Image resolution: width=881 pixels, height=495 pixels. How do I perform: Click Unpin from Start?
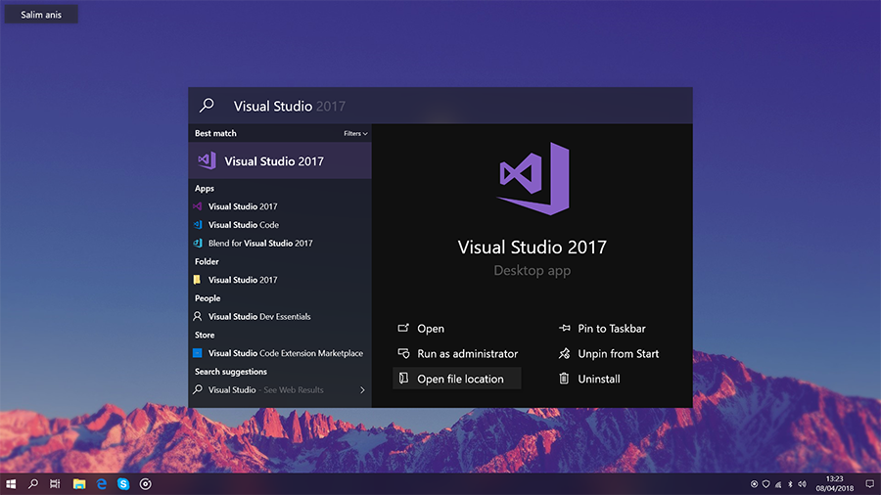[609, 353]
